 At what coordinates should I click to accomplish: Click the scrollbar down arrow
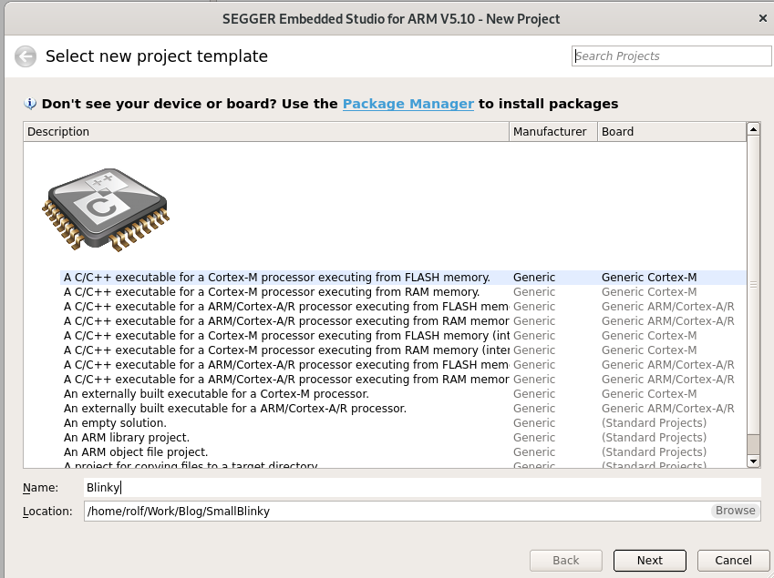click(753, 461)
